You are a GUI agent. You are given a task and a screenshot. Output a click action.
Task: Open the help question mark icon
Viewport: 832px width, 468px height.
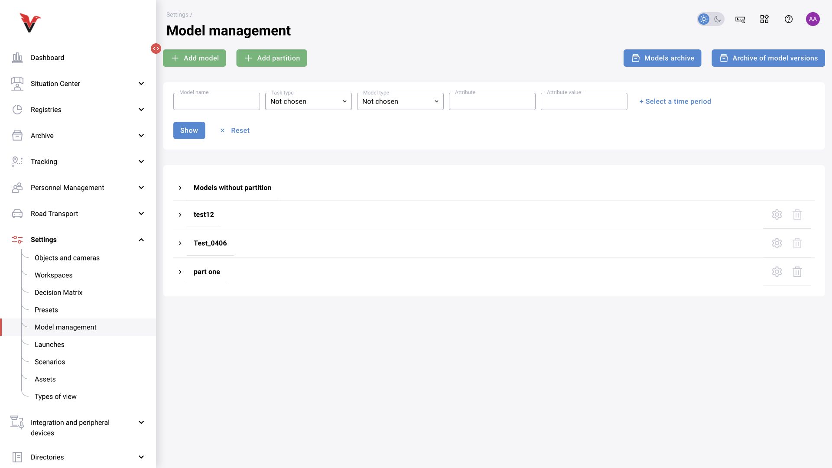click(789, 19)
